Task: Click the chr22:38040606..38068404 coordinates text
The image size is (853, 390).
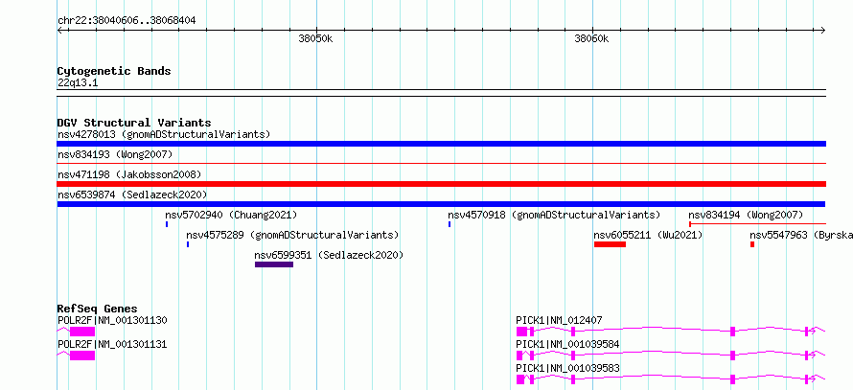Action: (127, 21)
